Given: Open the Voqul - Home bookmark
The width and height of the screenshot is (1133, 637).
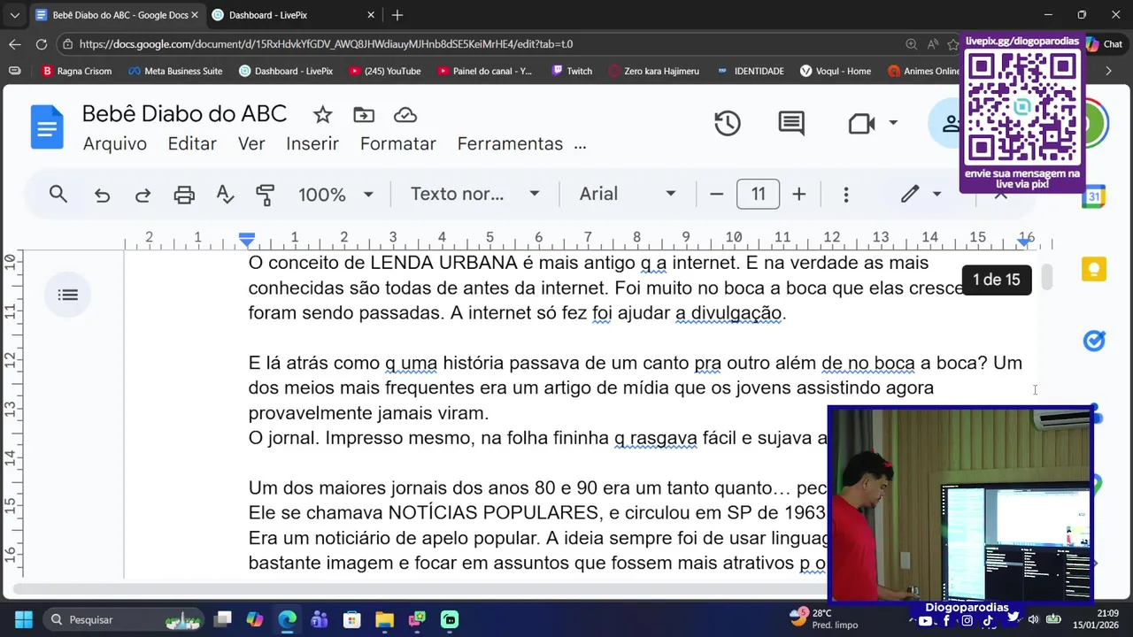Looking at the screenshot, I should coord(836,71).
